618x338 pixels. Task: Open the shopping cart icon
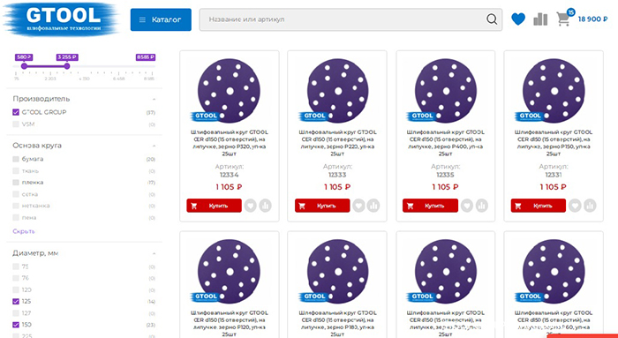563,19
